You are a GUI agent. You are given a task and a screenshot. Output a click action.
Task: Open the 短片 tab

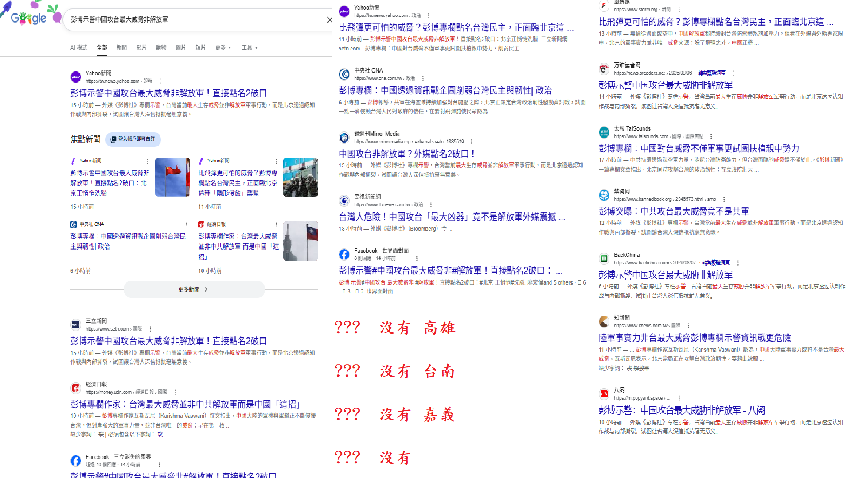click(x=200, y=48)
